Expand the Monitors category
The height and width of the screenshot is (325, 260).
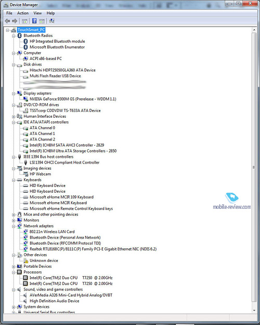coord(14,220)
